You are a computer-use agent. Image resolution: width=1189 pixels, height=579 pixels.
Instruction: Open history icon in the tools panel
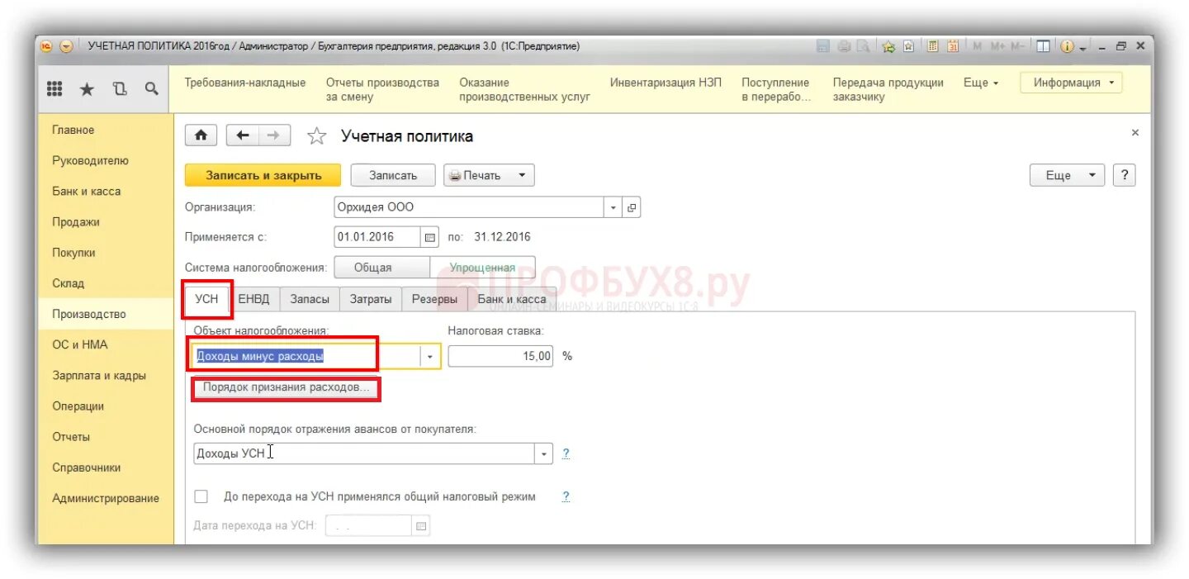pyautogui.click(x=120, y=89)
